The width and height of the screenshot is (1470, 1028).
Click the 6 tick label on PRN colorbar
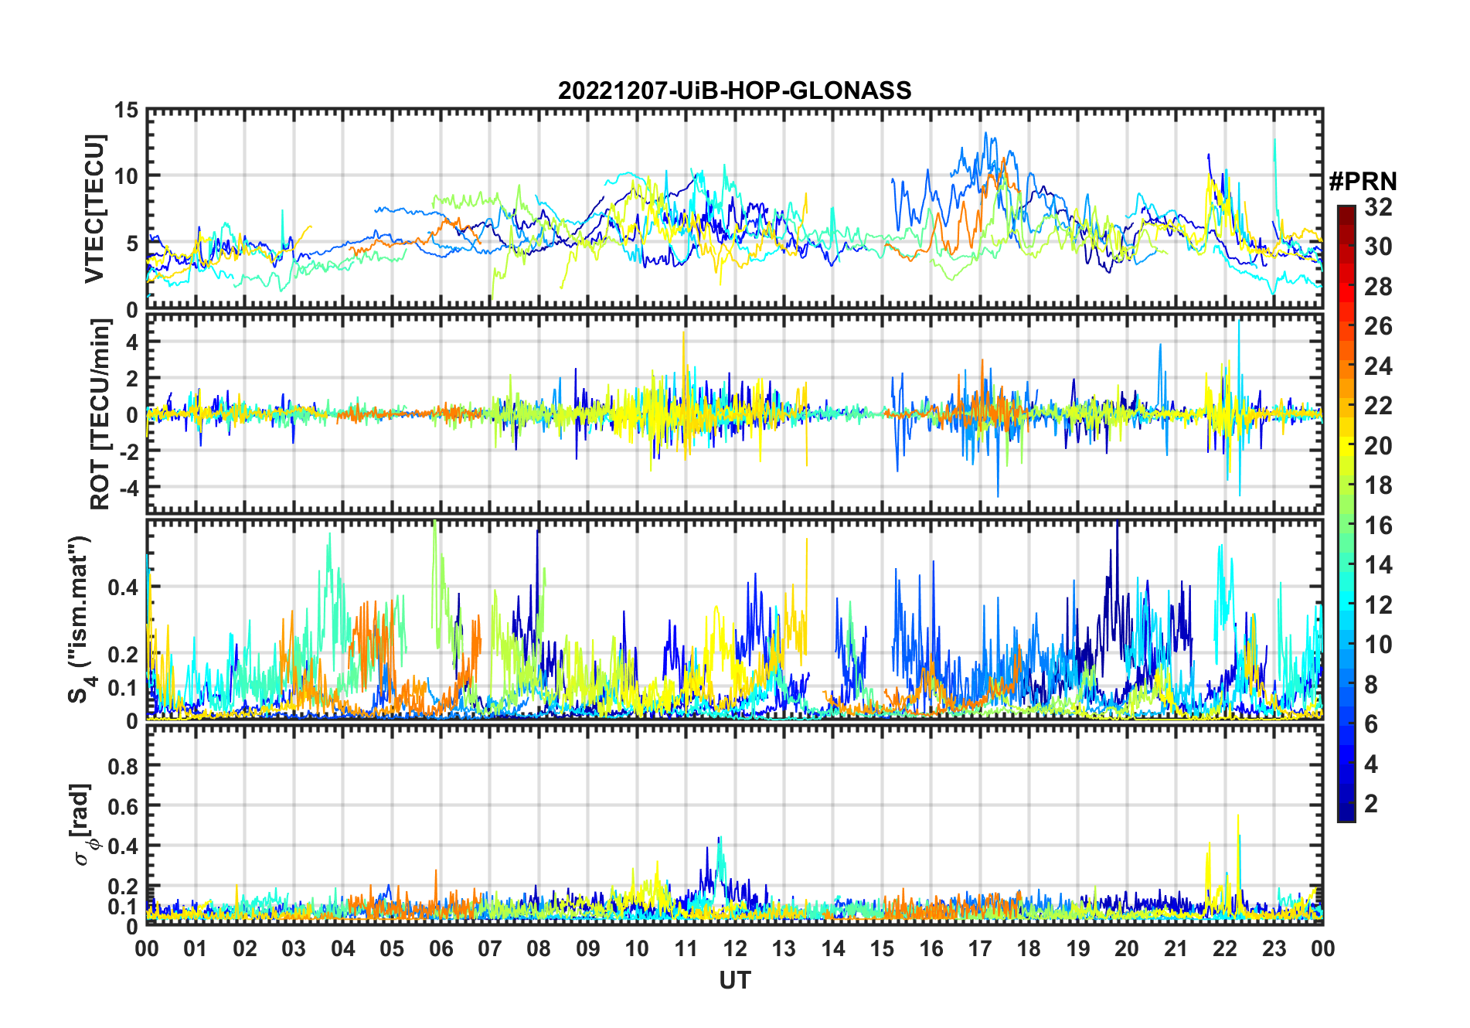[1371, 724]
